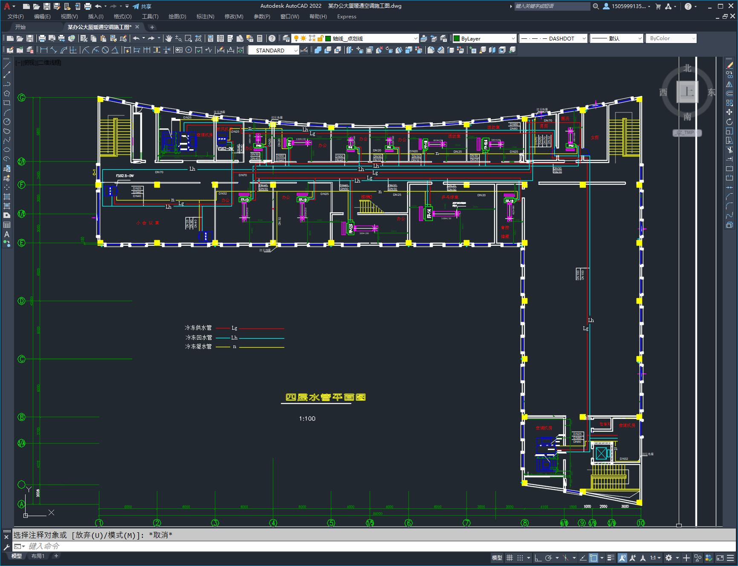Open workspace switching gear icon

(x=669, y=557)
